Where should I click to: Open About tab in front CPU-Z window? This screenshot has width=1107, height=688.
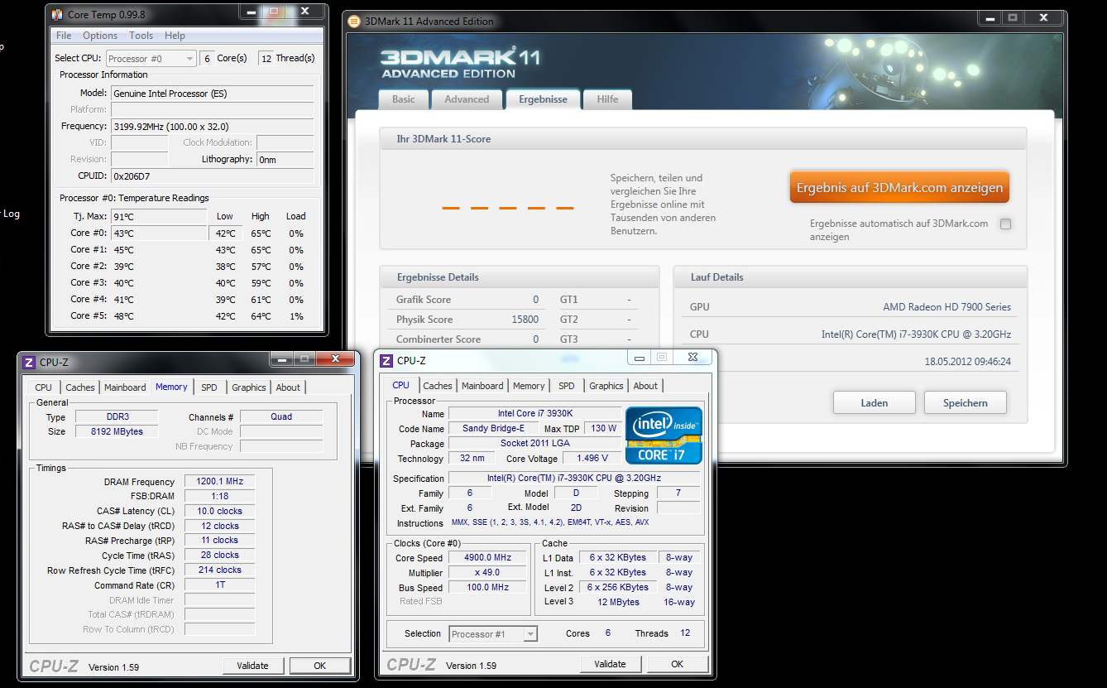[x=645, y=386]
